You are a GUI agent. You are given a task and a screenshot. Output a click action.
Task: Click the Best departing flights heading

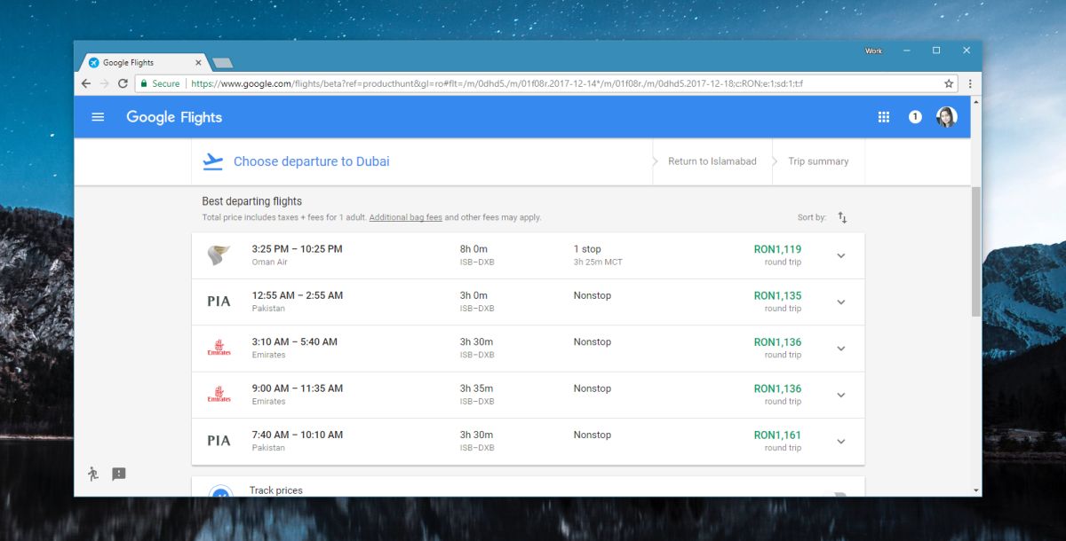click(252, 201)
